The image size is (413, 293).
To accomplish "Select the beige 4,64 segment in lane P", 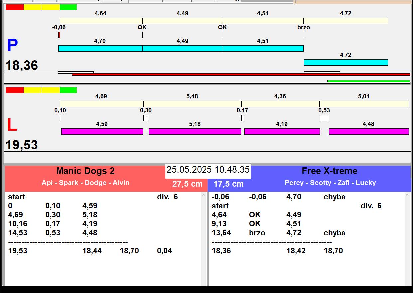I will click(x=101, y=21).
